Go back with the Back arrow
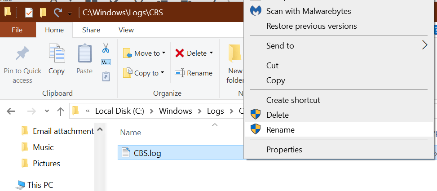 point(11,111)
